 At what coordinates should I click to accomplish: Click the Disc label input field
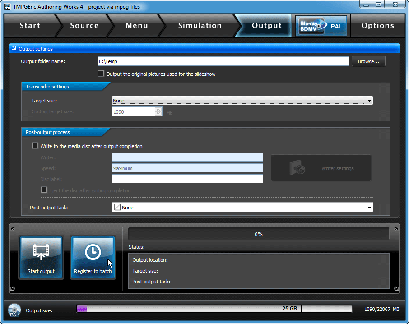click(x=187, y=179)
